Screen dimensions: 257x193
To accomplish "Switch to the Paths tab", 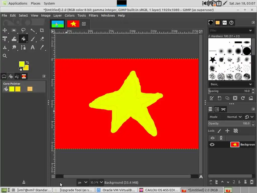I will click(223, 109).
